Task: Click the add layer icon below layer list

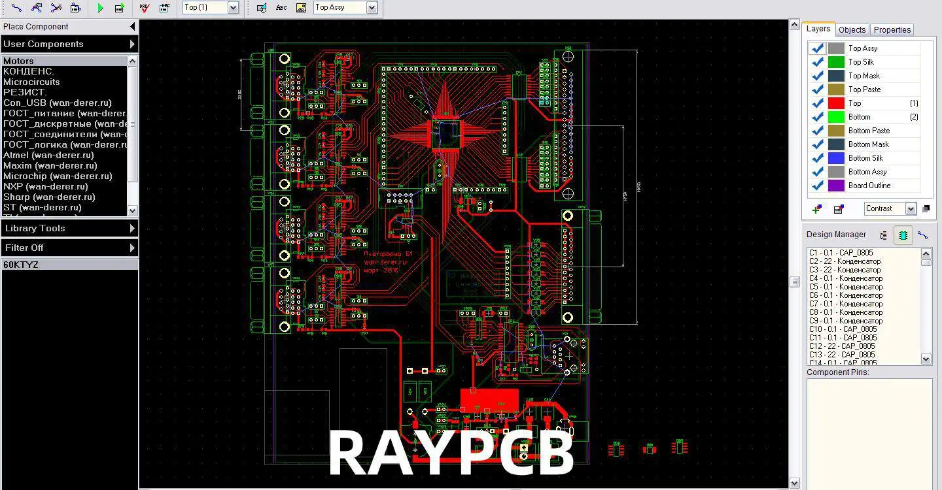Action: point(817,209)
